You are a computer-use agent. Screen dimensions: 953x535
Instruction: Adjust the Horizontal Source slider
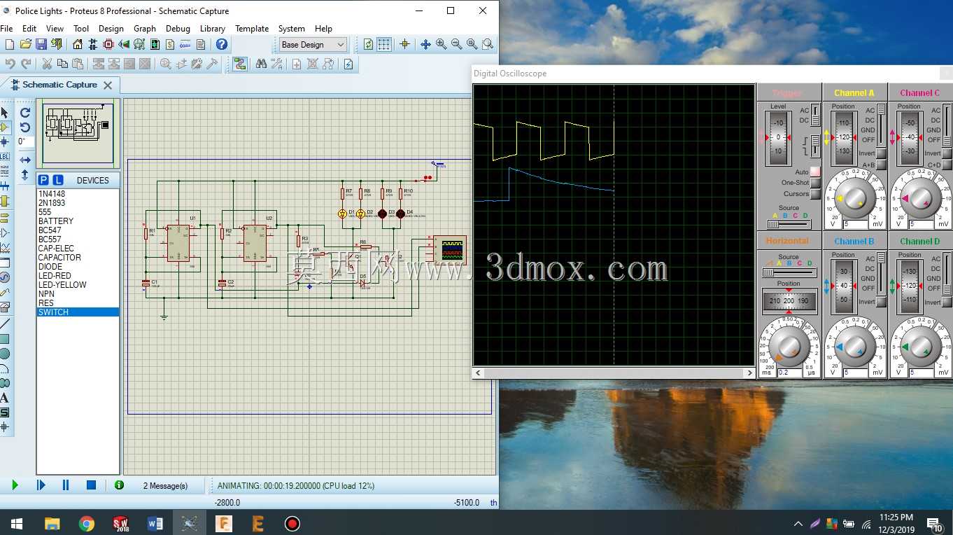coord(789,272)
